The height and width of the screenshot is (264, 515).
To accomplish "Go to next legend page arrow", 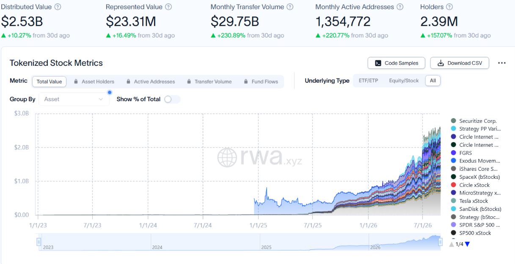I will tap(467, 244).
